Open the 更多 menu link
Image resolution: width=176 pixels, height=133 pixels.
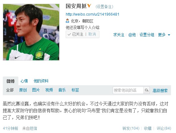162,35
